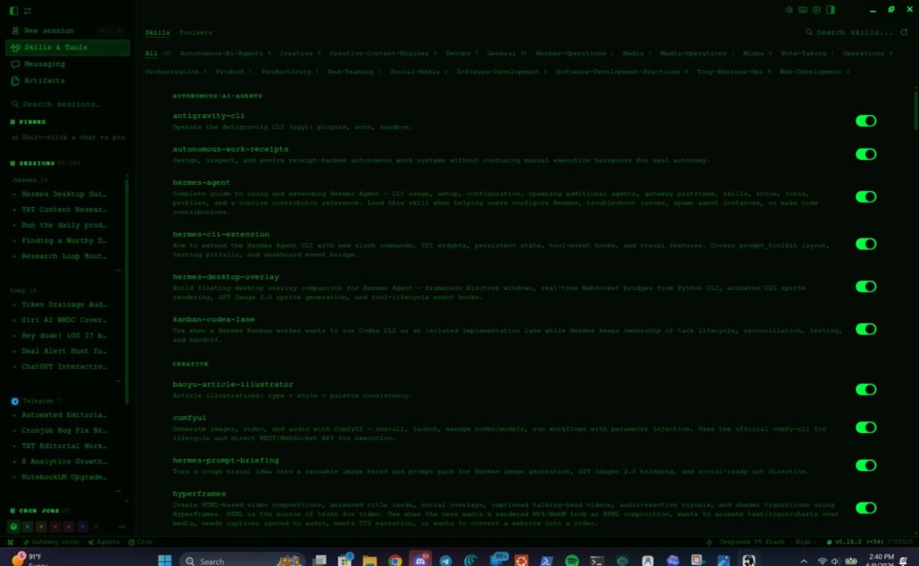Collapse the Sessions section header

(33, 163)
